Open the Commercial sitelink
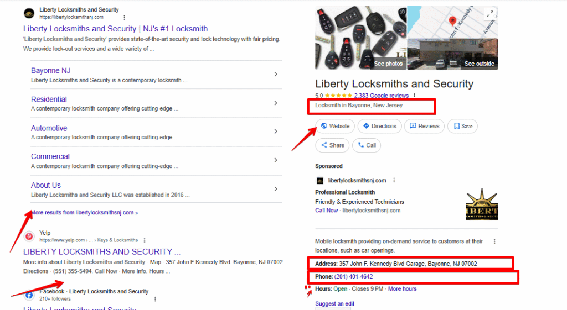This screenshot has width=567, height=310. [x=50, y=156]
